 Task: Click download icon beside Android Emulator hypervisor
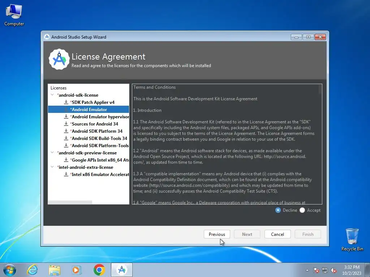click(x=66, y=116)
